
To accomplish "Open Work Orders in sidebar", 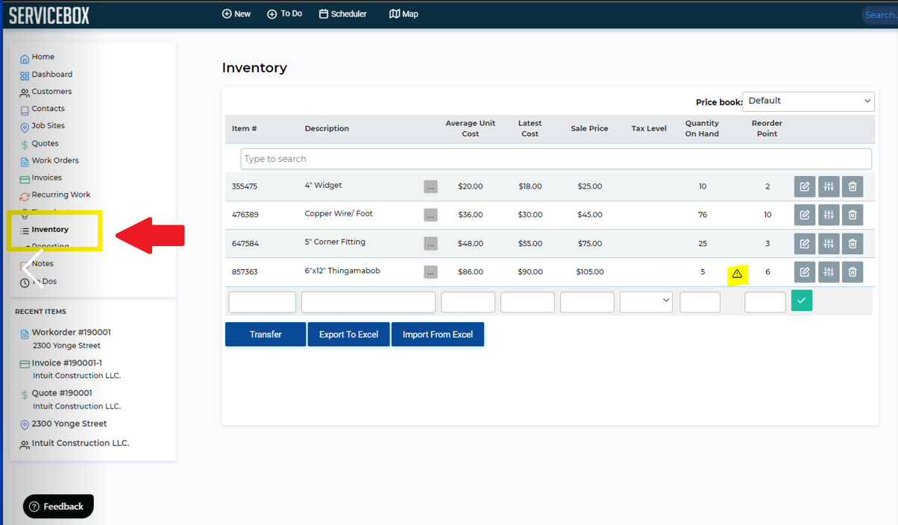I will pyautogui.click(x=54, y=160).
